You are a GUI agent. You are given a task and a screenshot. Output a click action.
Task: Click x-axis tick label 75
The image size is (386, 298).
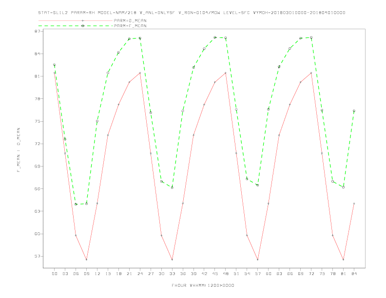pos(322,274)
